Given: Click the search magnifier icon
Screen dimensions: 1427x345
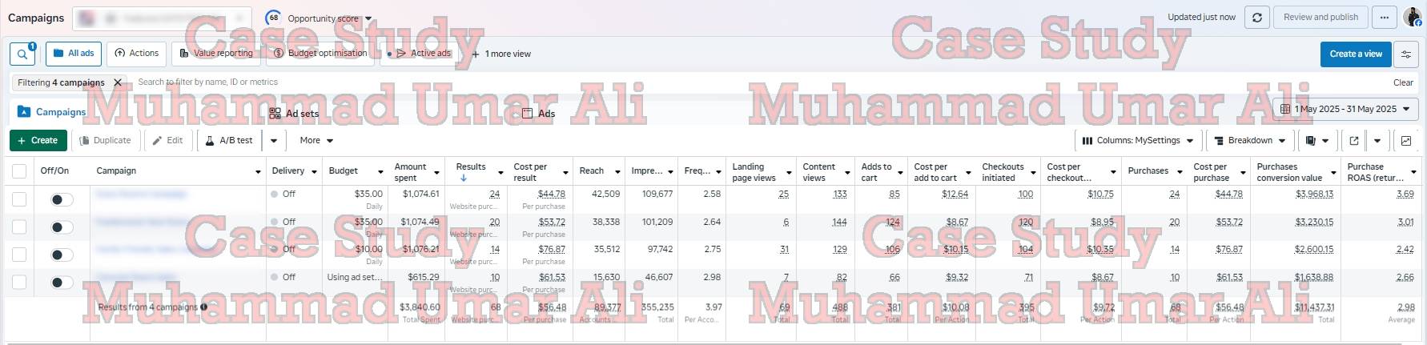Looking at the screenshot, I should click(22, 54).
